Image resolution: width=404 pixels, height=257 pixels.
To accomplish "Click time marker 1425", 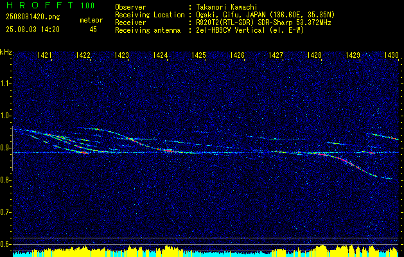I will tap(198, 55).
